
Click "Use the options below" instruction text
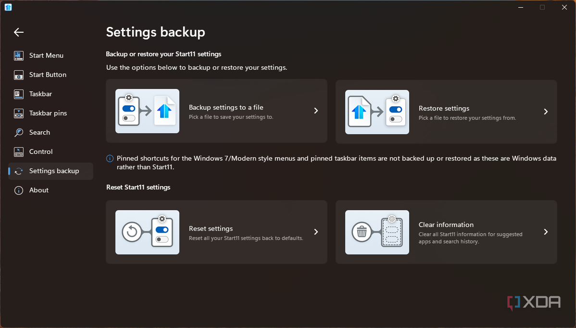click(x=197, y=68)
